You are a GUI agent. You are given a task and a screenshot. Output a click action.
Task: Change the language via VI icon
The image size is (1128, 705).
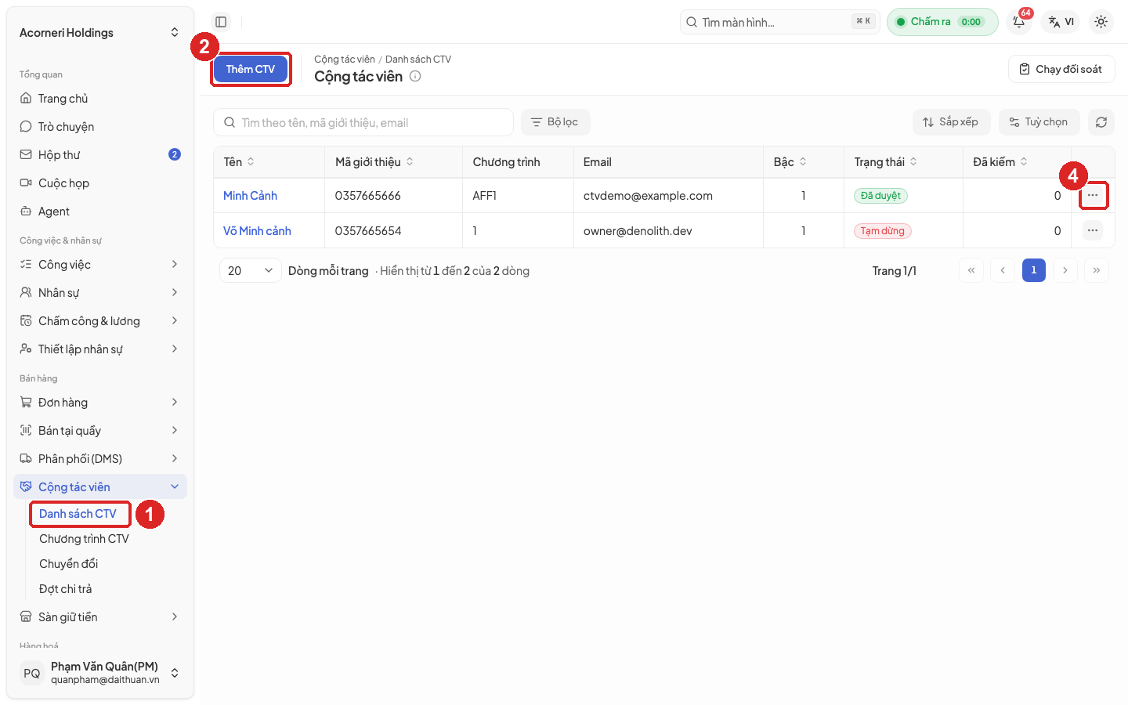point(1061,22)
